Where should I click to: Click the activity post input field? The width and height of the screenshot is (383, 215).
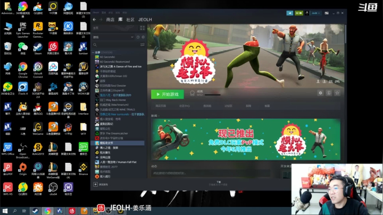click(211, 173)
